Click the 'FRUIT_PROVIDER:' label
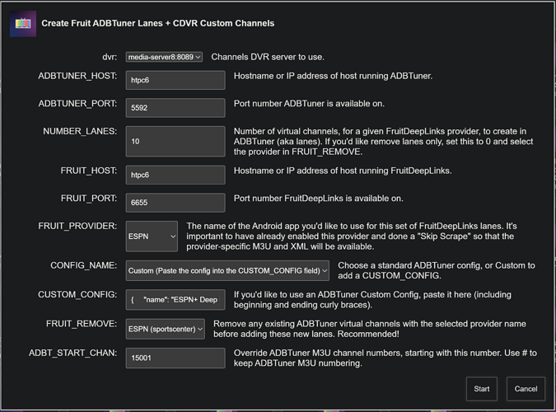Viewport: 556px width, 412px height. point(77,226)
